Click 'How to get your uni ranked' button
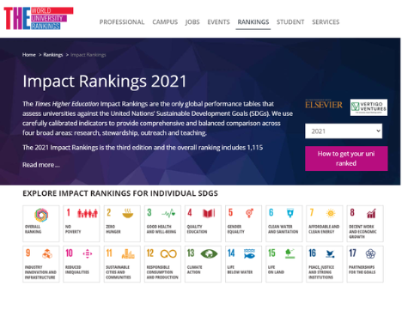The height and width of the screenshot is (311, 402). (x=346, y=159)
